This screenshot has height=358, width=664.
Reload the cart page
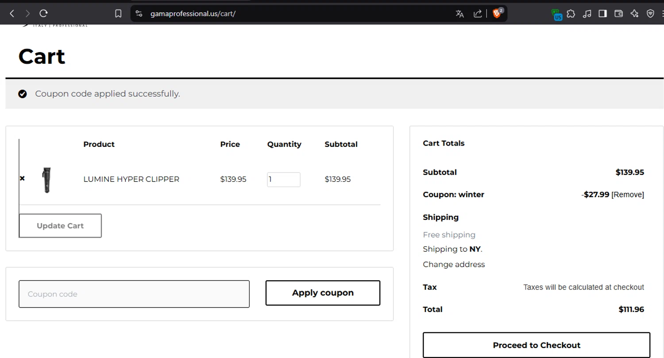point(43,13)
